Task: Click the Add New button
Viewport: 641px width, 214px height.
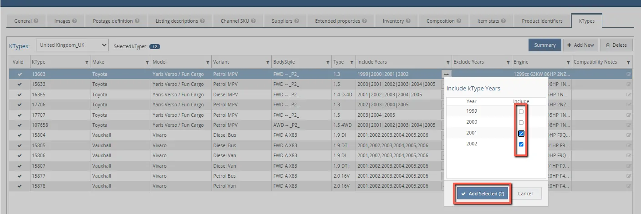Action: click(580, 45)
